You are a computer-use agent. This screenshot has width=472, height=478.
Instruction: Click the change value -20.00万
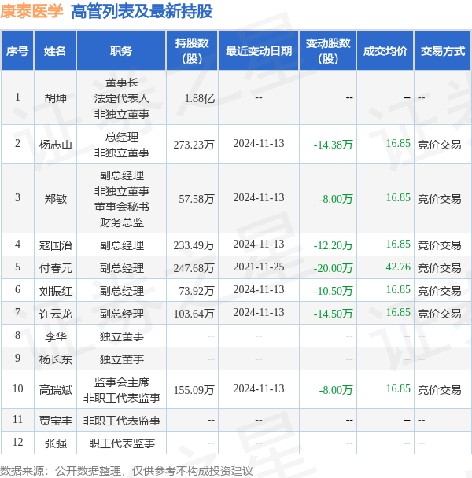(x=333, y=267)
